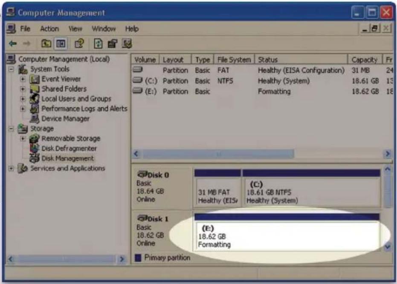This screenshot has height=284, width=397.
Task: Select the Disk Management icon
Action: click(35, 158)
